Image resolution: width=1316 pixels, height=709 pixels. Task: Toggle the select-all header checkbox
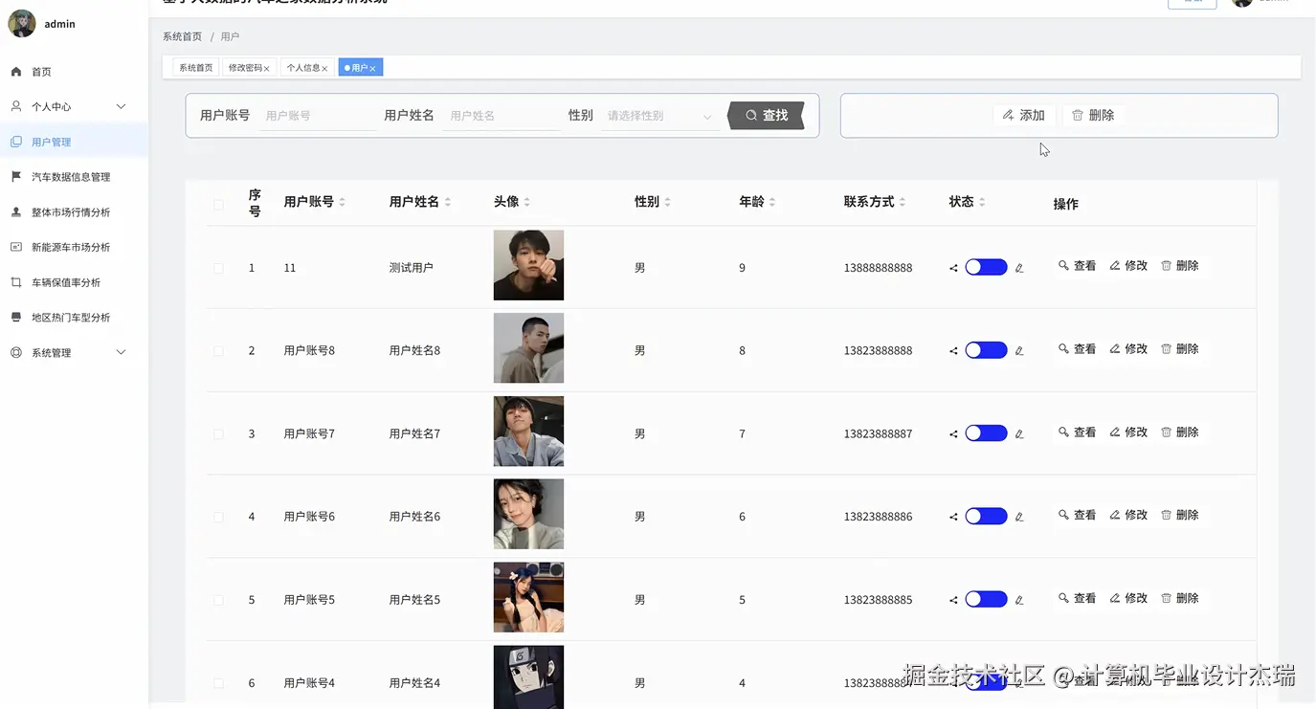tap(218, 204)
